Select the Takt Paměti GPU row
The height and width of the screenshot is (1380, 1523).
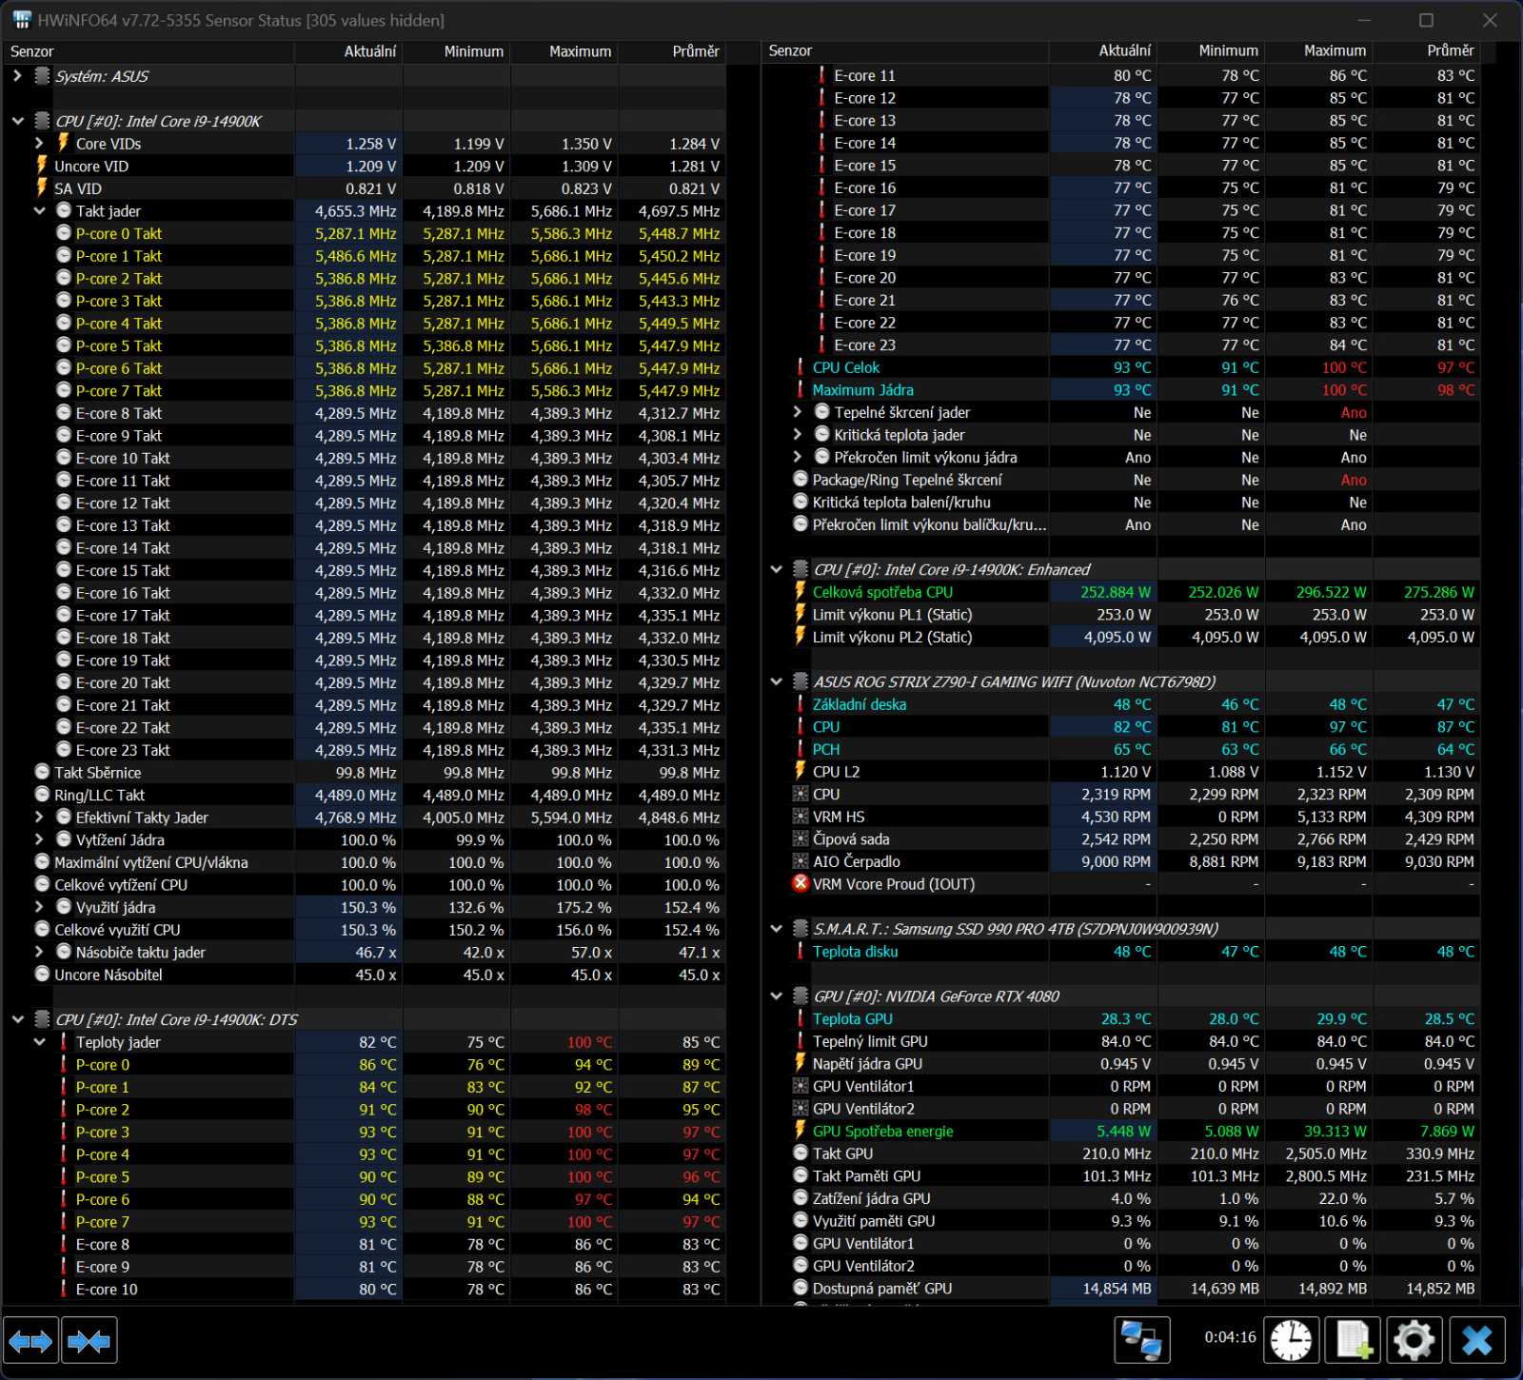[1121, 1175]
